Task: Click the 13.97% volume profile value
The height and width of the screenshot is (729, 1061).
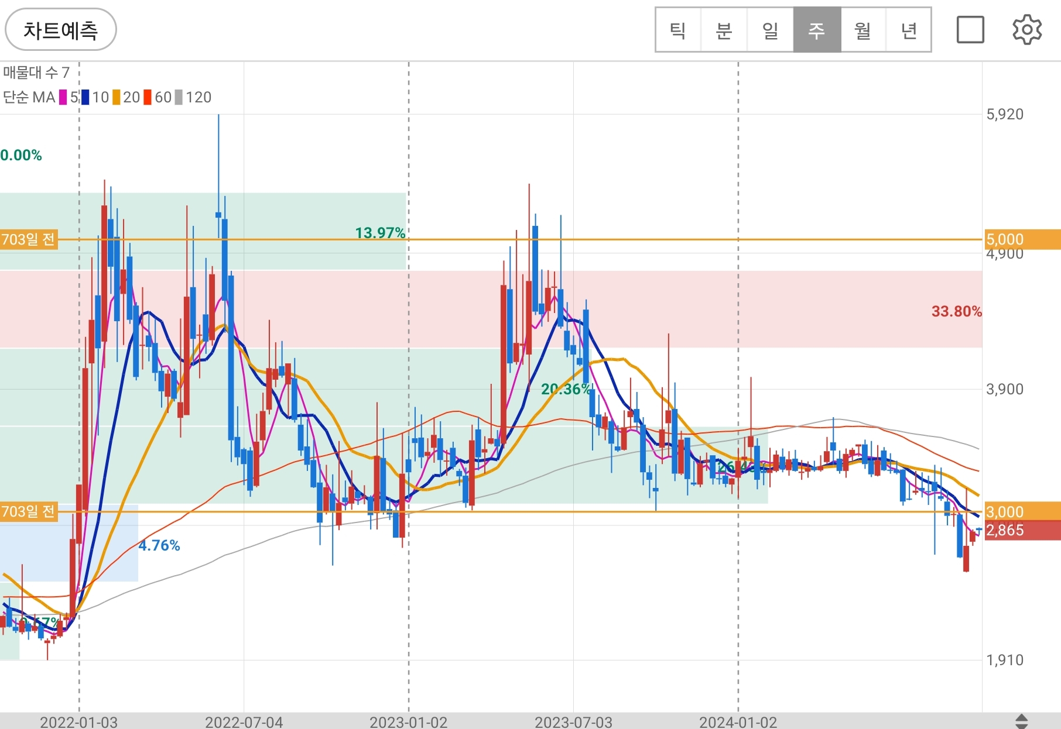Action: click(380, 233)
